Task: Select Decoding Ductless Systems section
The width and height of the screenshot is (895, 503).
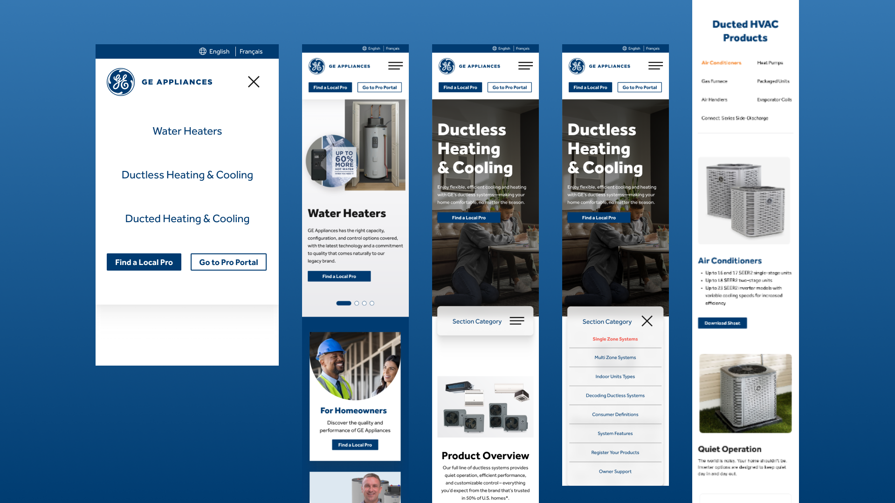Action: (x=615, y=395)
